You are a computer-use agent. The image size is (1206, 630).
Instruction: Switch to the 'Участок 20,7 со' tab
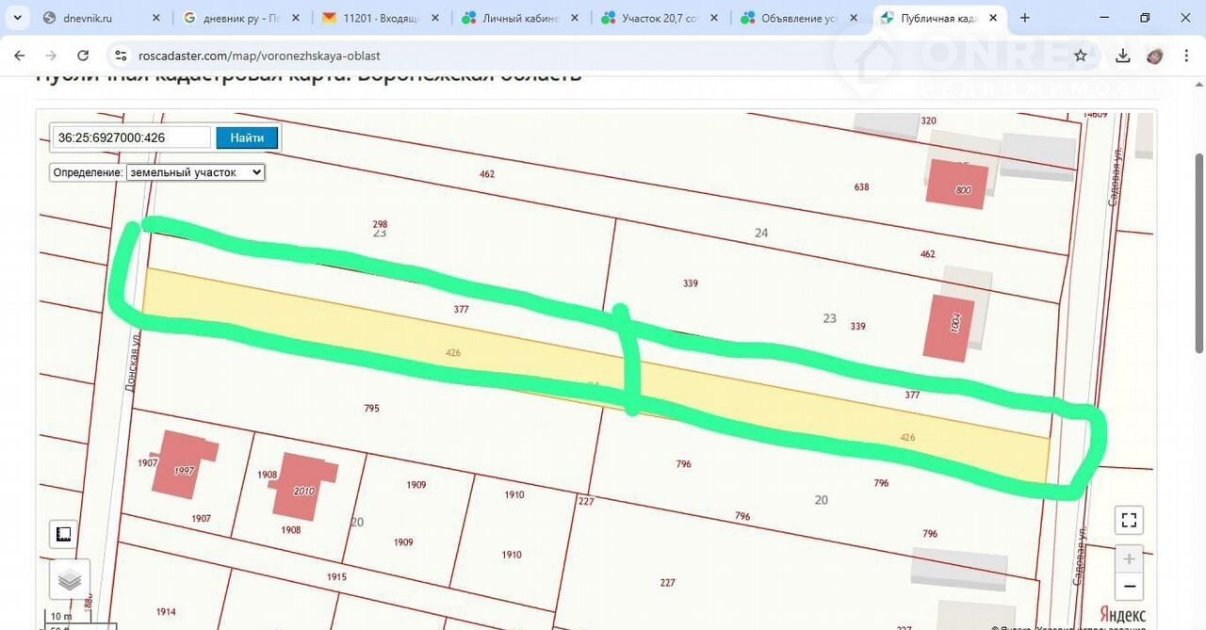[660, 18]
